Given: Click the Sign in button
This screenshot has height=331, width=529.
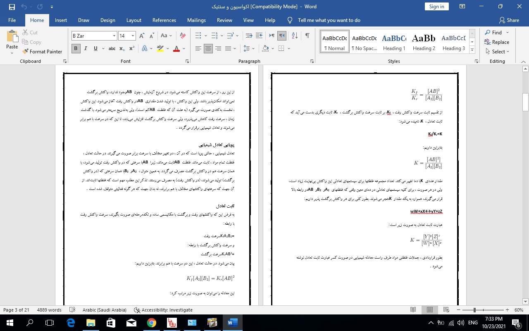Looking at the screenshot, I should pyautogui.click(x=436, y=7).
